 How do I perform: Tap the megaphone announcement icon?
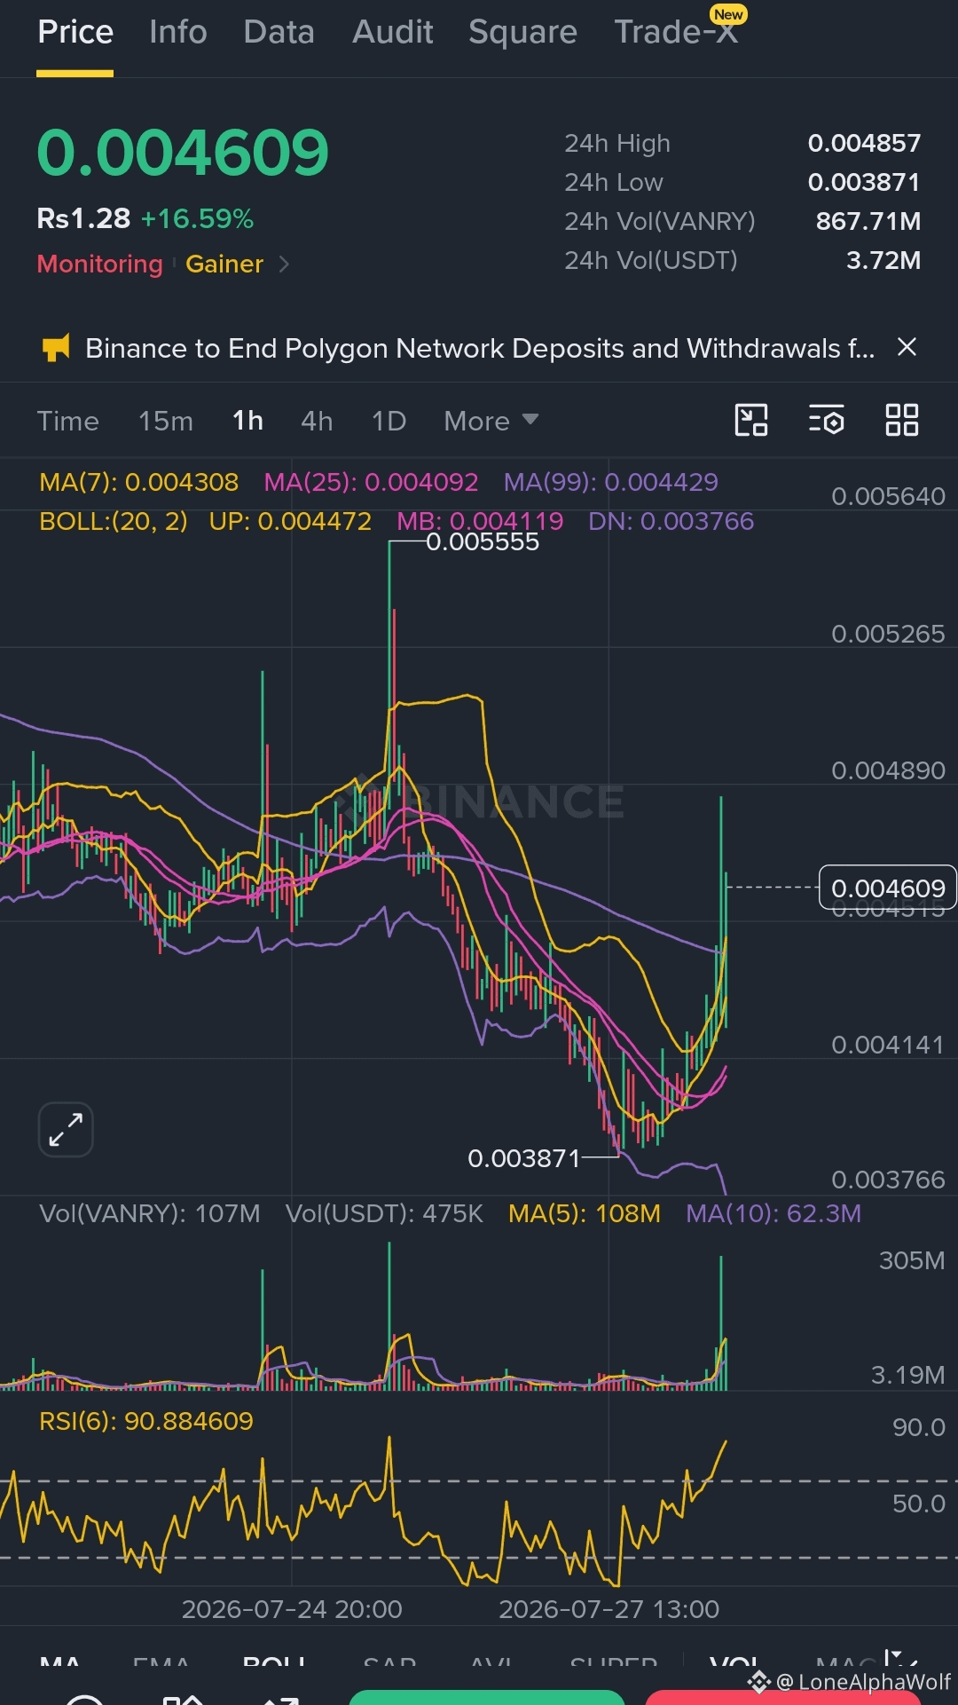coord(56,348)
